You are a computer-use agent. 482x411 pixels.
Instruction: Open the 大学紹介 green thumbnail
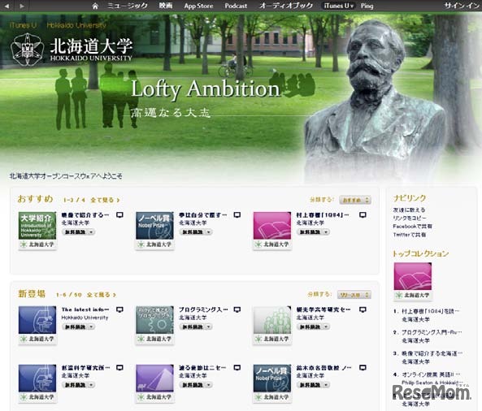[37, 226]
